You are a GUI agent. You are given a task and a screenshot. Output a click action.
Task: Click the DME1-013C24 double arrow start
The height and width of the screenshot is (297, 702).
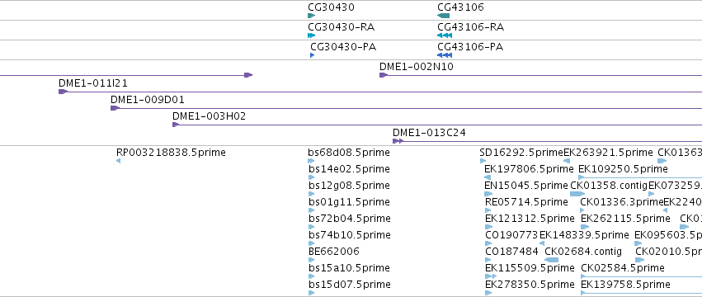[x=398, y=141]
